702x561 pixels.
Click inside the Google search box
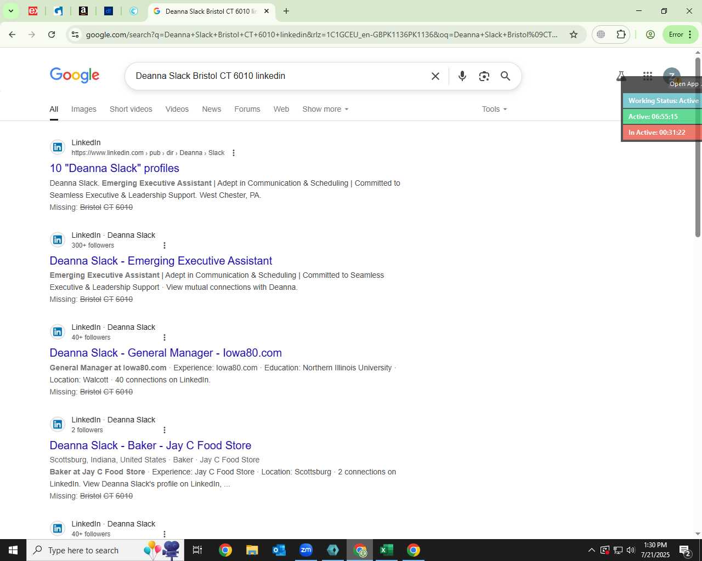(x=280, y=76)
